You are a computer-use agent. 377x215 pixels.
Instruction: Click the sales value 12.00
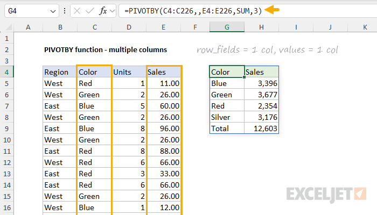[x=164, y=207]
